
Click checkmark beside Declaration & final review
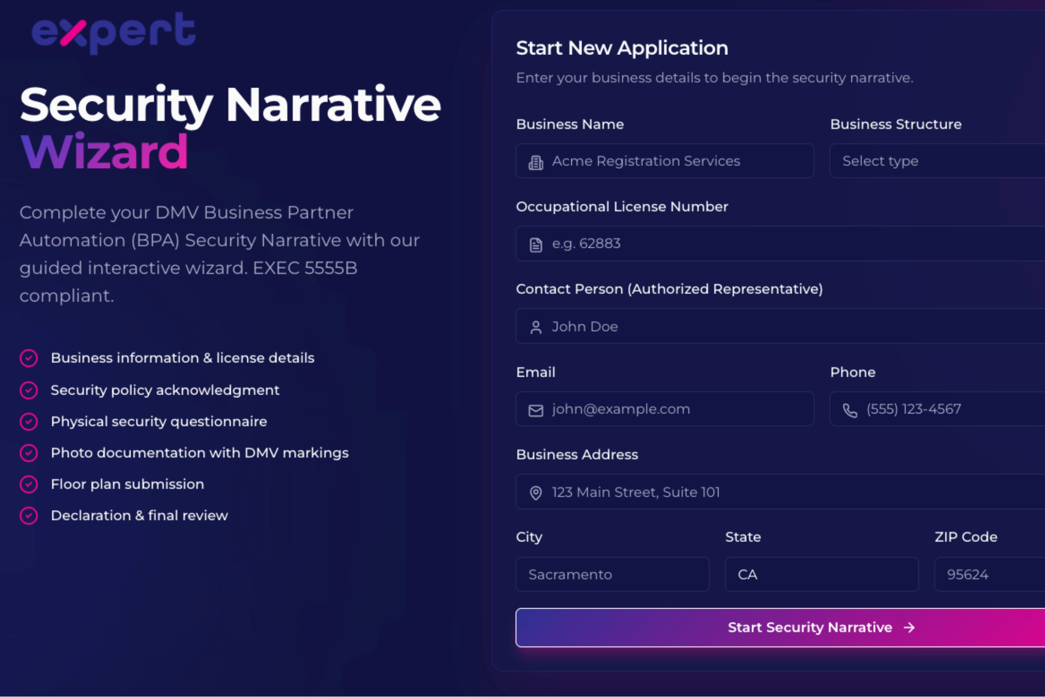(29, 516)
